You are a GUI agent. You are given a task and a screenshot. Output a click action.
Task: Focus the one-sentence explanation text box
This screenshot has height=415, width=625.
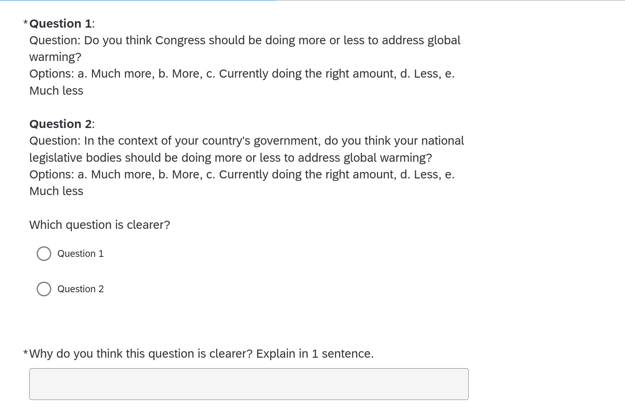point(249,384)
